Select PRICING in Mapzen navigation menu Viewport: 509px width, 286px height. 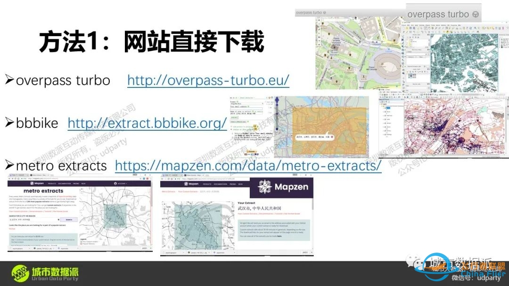point(76,183)
